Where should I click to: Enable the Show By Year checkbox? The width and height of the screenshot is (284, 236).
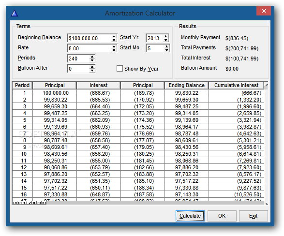click(120, 69)
